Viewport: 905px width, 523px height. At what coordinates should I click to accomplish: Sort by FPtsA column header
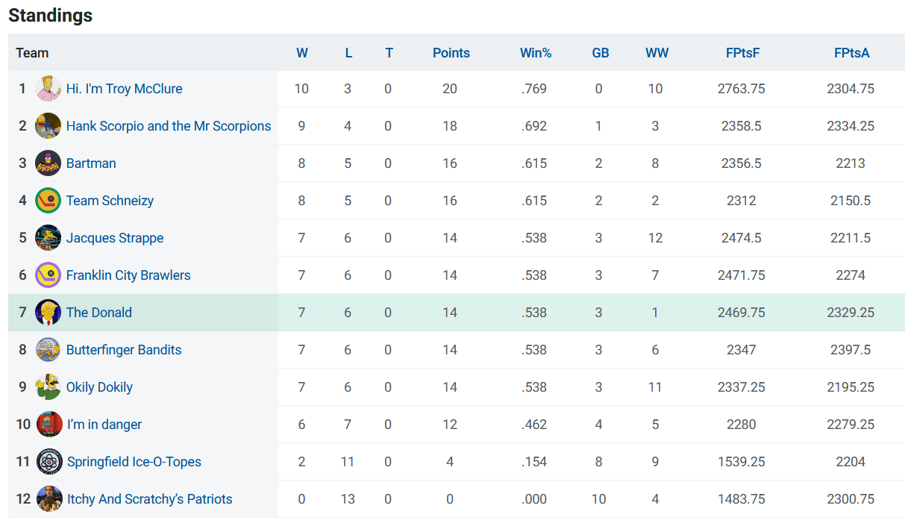[851, 53]
